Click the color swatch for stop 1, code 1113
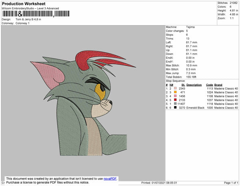Image resolution: width=240 pixels, height=186 pixels. [x=175, y=88]
